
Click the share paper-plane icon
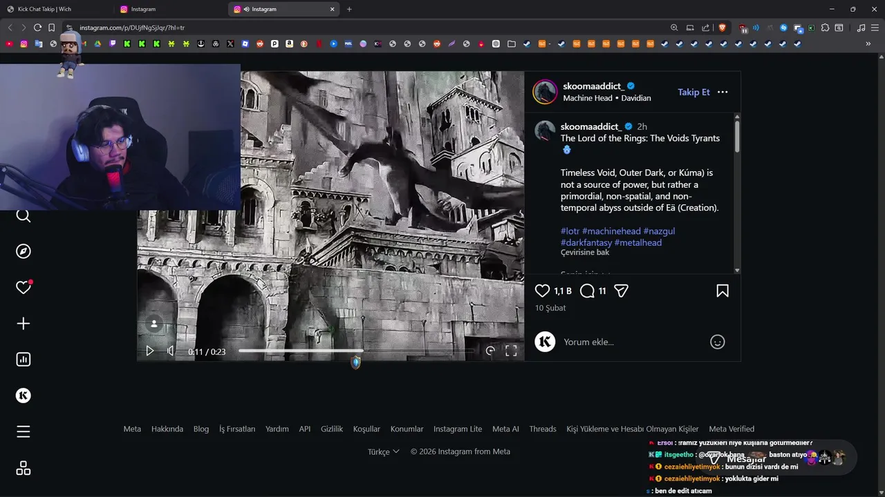click(x=622, y=291)
